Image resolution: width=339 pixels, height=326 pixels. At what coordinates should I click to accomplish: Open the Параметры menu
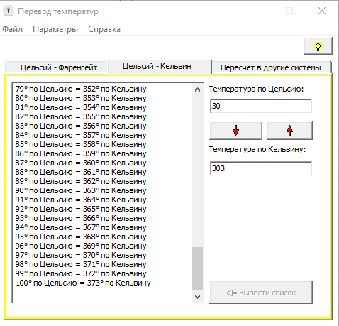[55, 29]
